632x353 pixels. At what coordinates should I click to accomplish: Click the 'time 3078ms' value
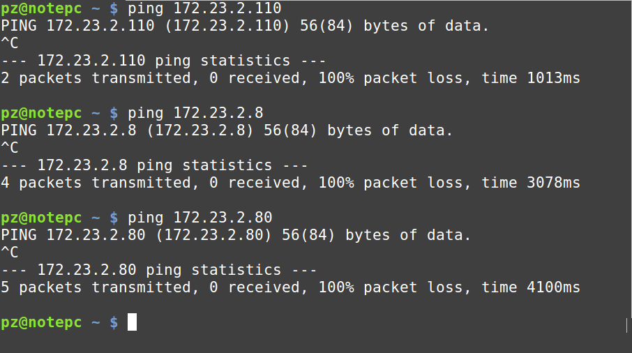click(531, 183)
